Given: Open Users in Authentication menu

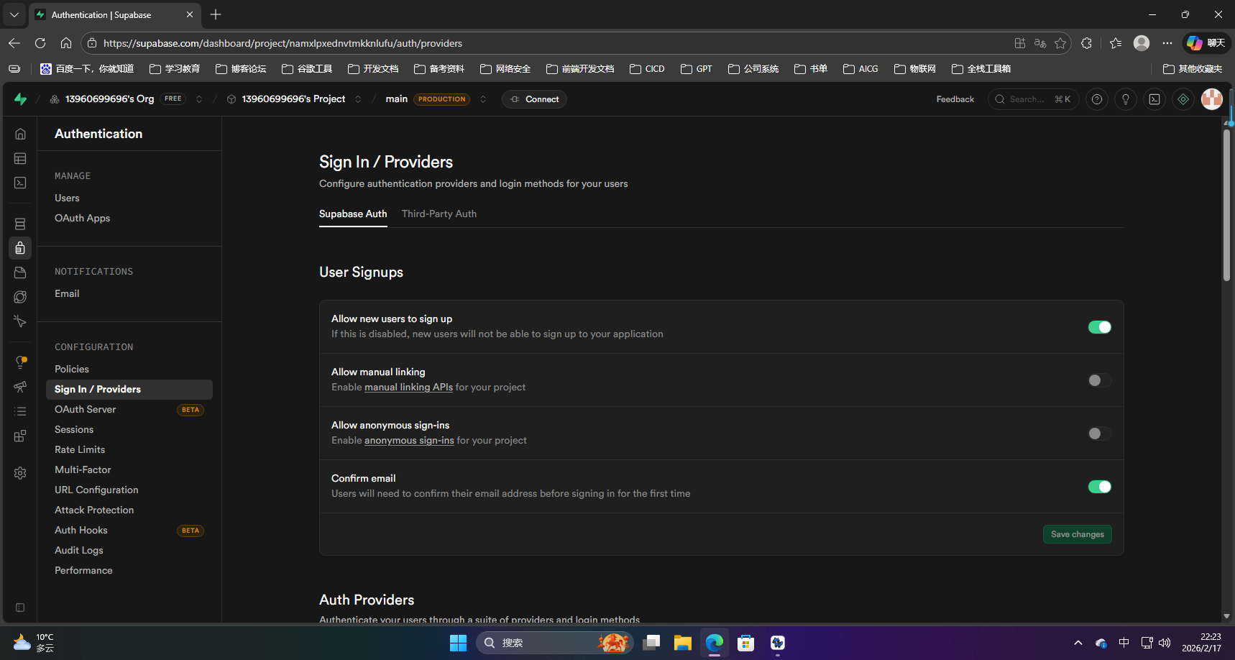Looking at the screenshot, I should 67,198.
